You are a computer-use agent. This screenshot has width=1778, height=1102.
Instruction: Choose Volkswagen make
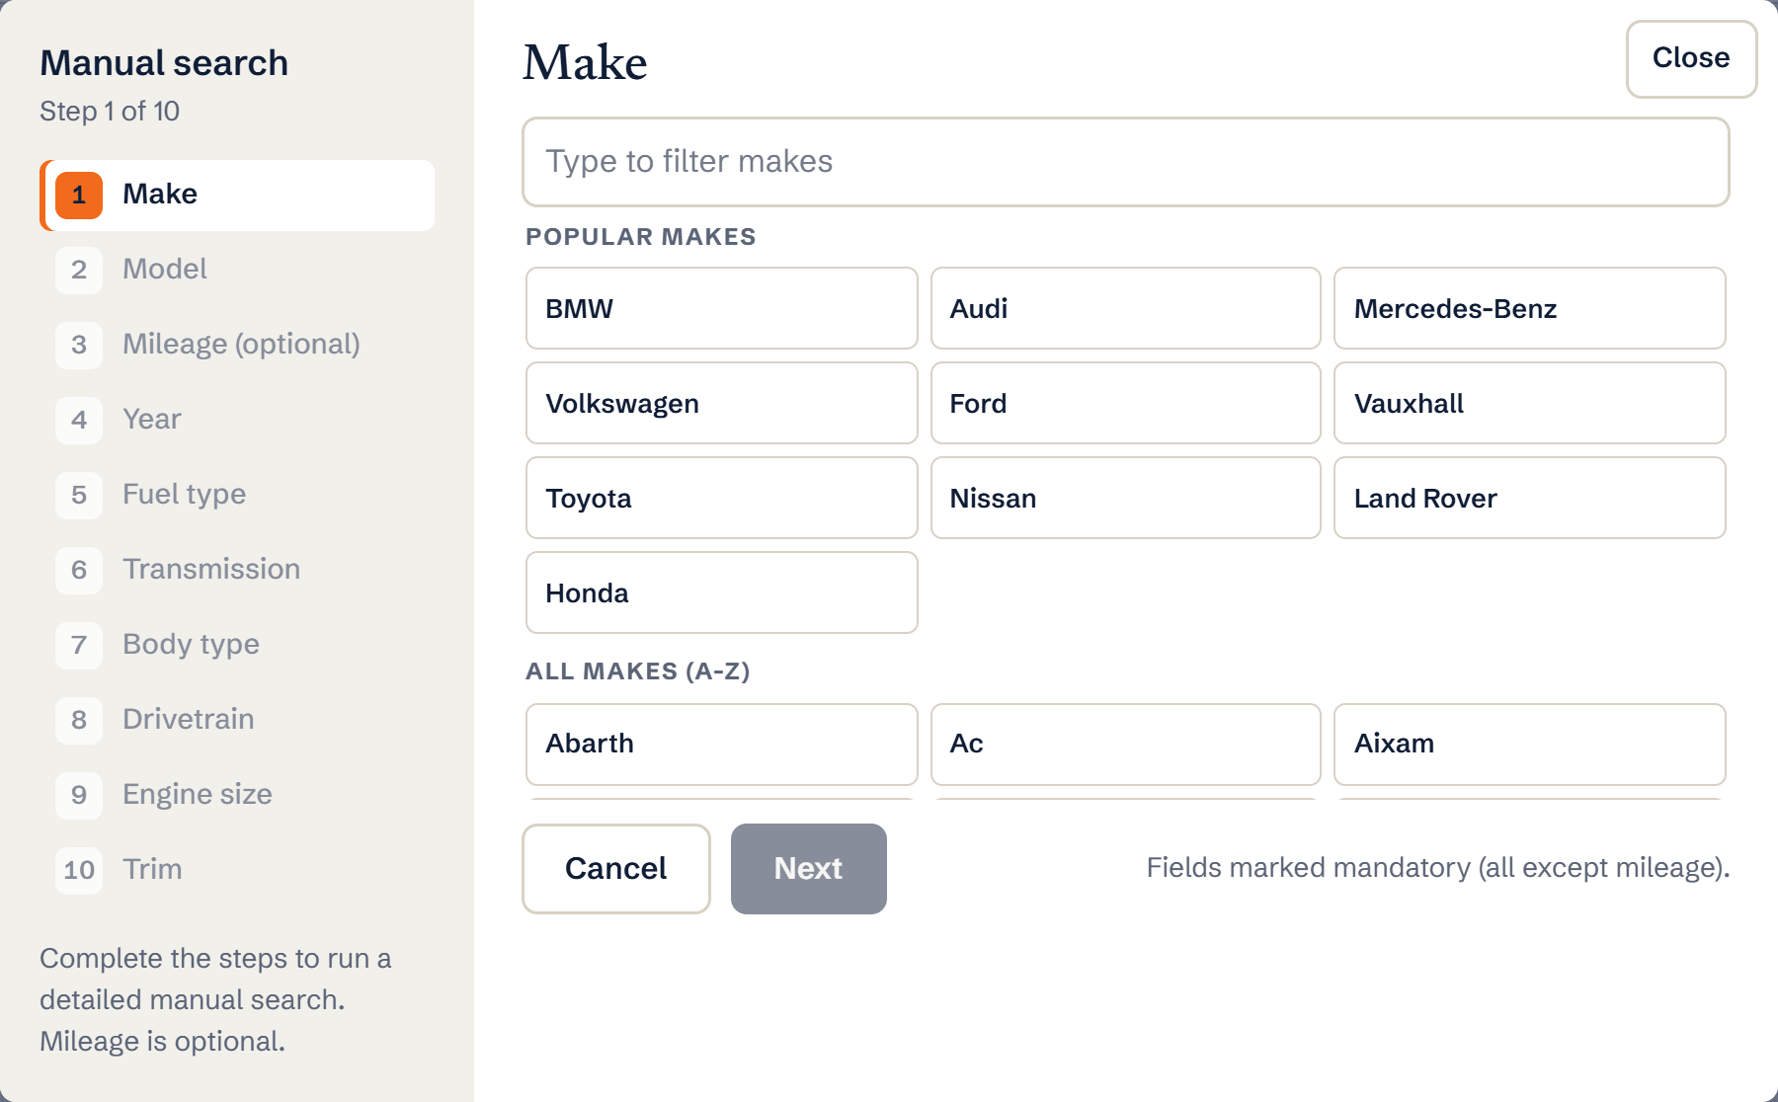(722, 403)
